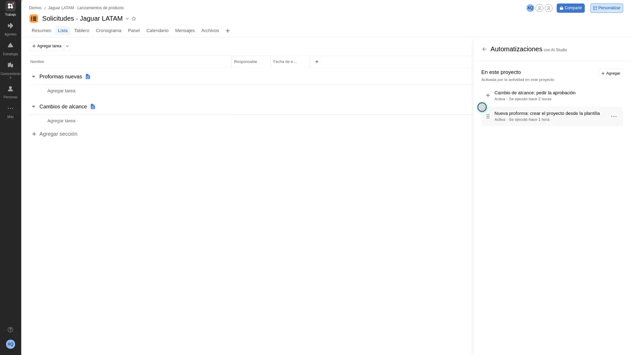Open the Cambio de alcance: pedir la aprobación automation
This screenshot has height=355, width=631.
pos(552,95)
